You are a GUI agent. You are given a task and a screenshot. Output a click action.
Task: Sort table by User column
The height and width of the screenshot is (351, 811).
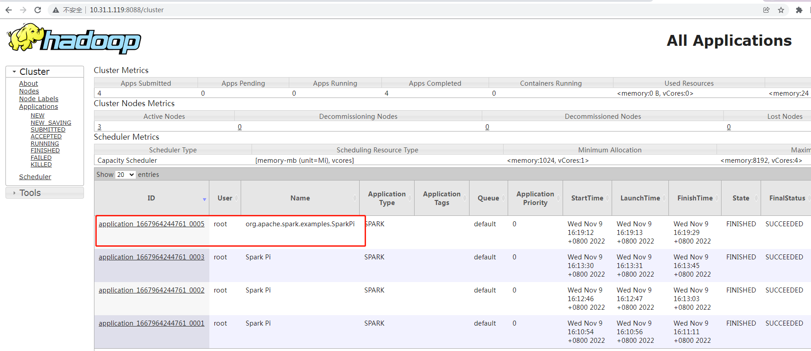point(225,198)
